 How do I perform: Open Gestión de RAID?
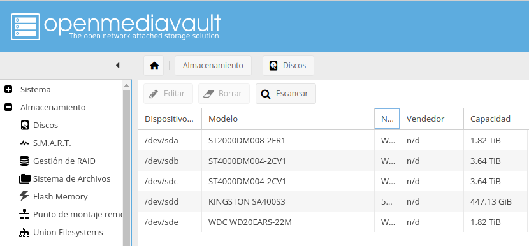(x=57, y=161)
